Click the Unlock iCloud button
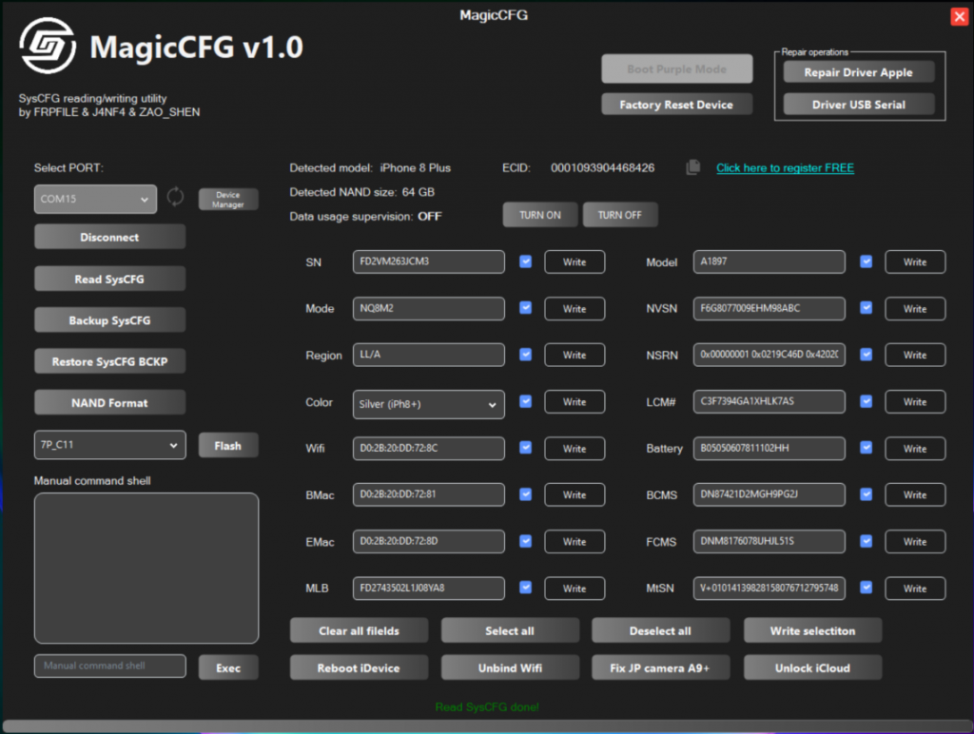The height and width of the screenshot is (734, 974). tap(812, 667)
